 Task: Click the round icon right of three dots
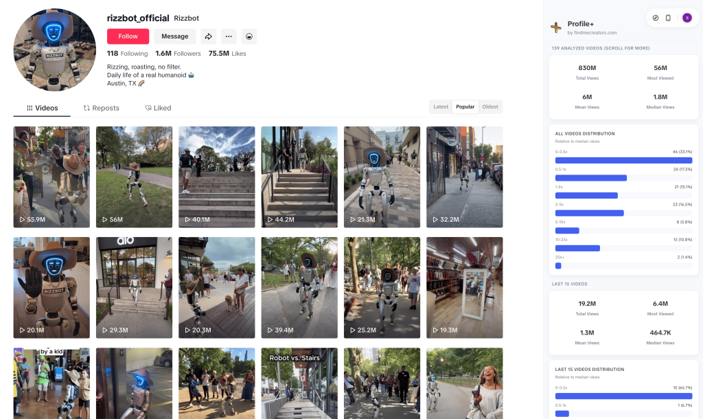(249, 36)
